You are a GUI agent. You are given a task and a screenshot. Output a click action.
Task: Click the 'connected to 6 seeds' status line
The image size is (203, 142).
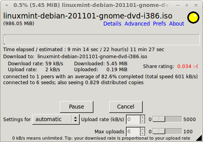pyautogui.click(x=73, y=83)
